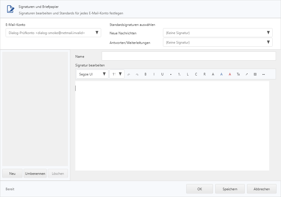Open the font size 11 dropdown
The height and width of the screenshot is (197, 281).
pos(117,74)
